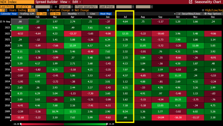The height and width of the screenshot is (126, 223).
Task: Expand the Local CCY dropdown
Action: point(33,7)
